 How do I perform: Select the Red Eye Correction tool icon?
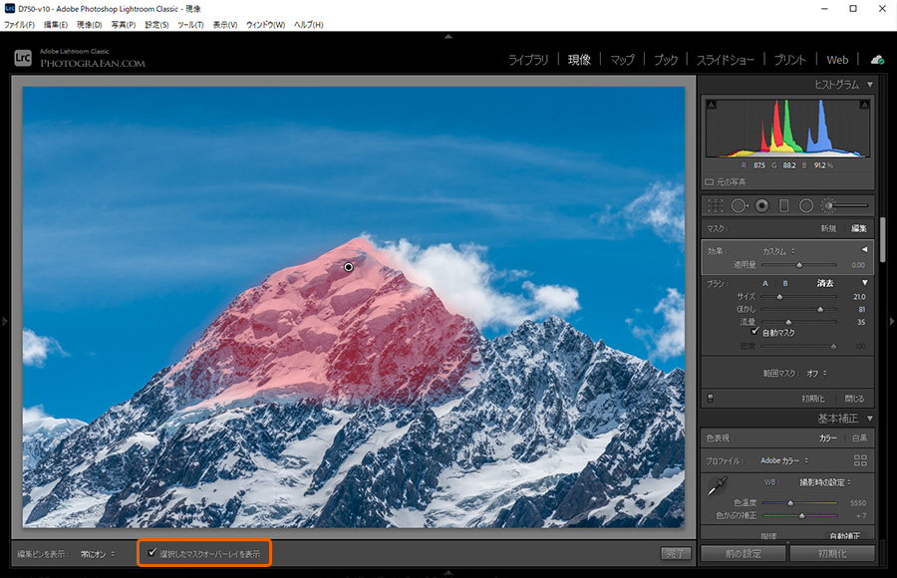pos(762,205)
